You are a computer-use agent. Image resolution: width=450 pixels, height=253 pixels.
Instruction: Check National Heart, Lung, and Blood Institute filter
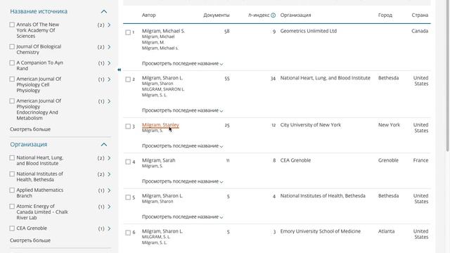(x=12, y=157)
